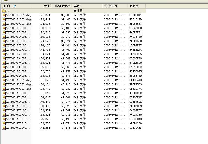Click the DWG 文件 type in the E801C12D row
This screenshot has height=144, width=208.
pyautogui.click(x=80, y=19)
